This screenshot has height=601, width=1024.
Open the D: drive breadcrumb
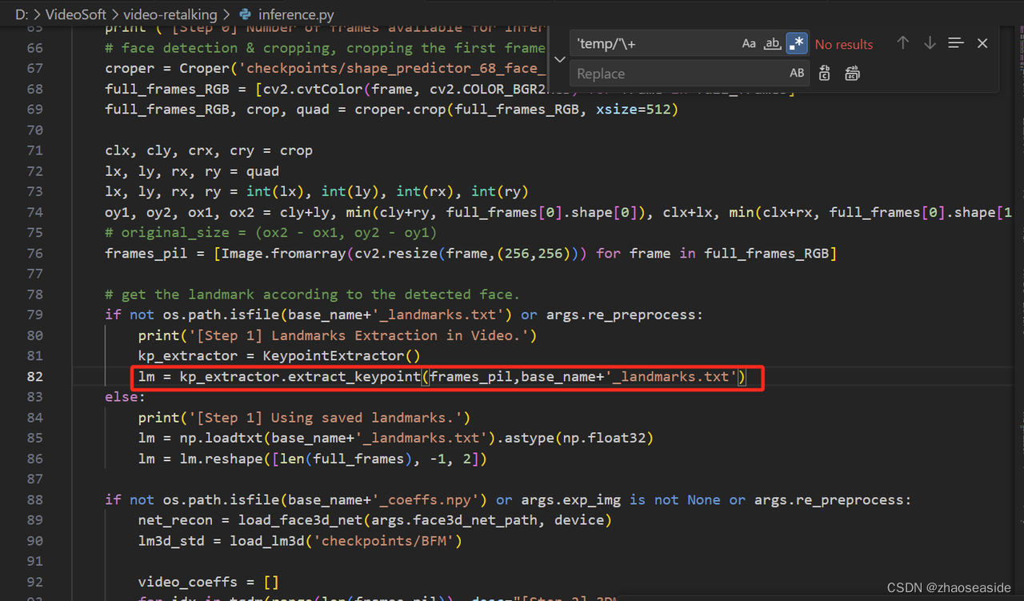point(21,14)
